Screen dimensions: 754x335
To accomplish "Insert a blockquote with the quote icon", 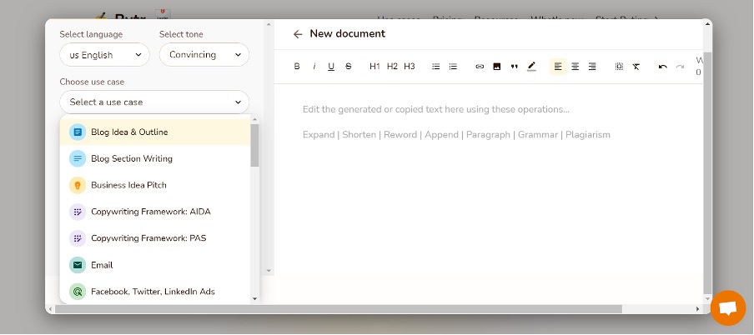I will (514, 67).
